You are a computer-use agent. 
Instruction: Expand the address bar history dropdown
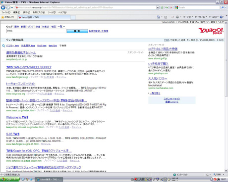(158, 7)
